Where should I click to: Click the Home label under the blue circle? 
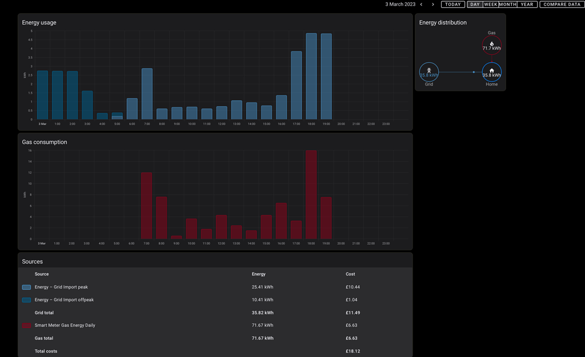491,83
